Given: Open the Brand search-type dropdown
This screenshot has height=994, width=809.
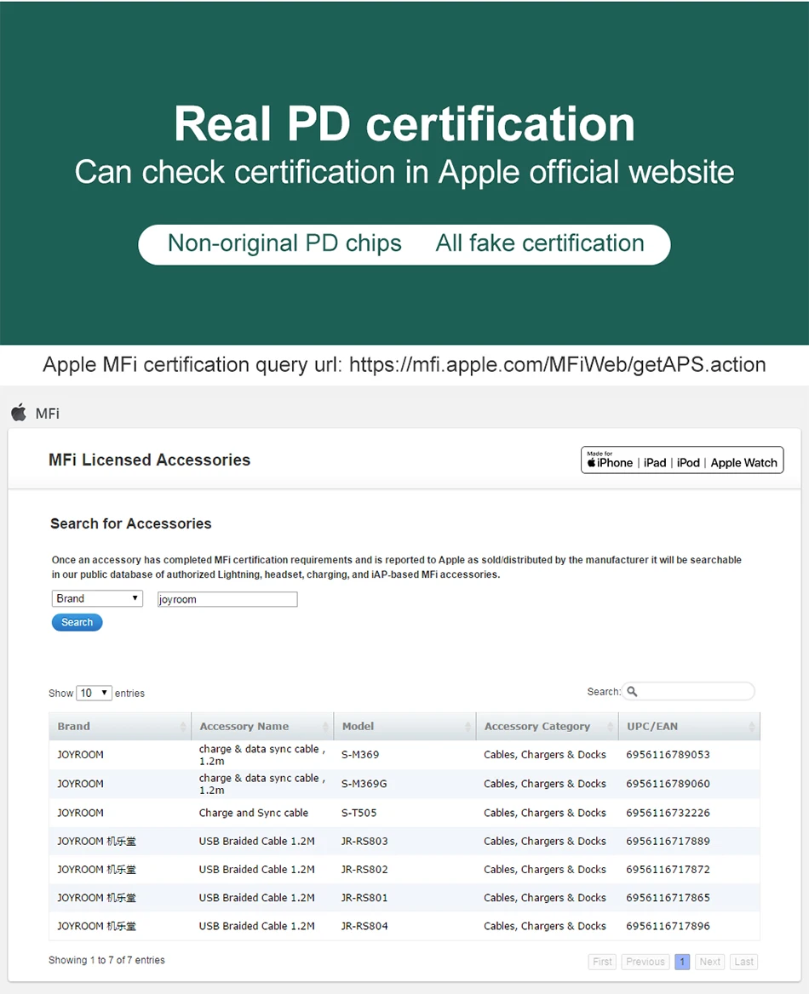Looking at the screenshot, I should coord(97,598).
